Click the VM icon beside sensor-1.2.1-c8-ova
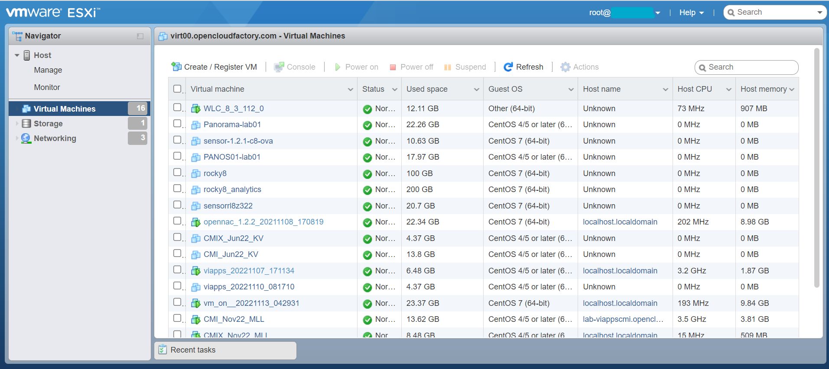This screenshot has height=369, width=829. click(x=196, y=141)
